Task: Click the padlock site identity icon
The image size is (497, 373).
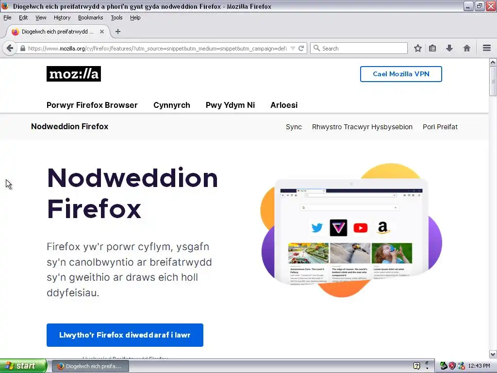Action: (x=22, y=49)
